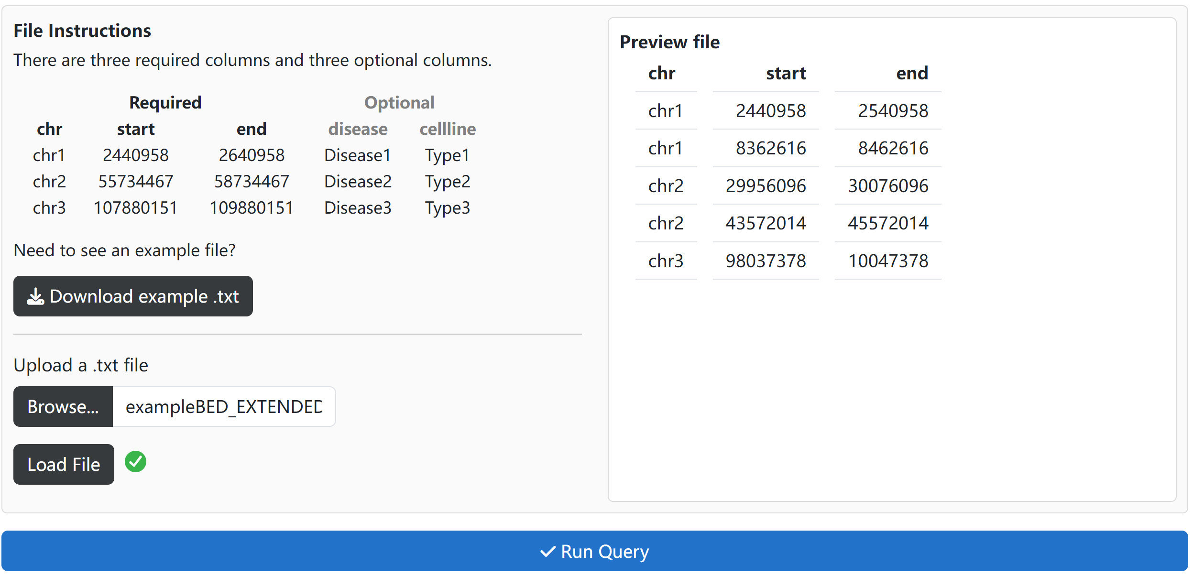
Task: Select preview cell with end 30076096
Action: 888,186
